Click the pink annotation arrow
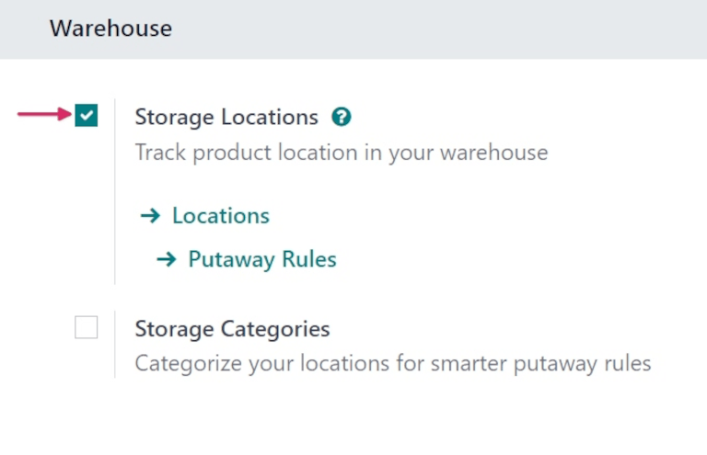The height and width of the screenshot is (455, 707). (x=43, y=116)
